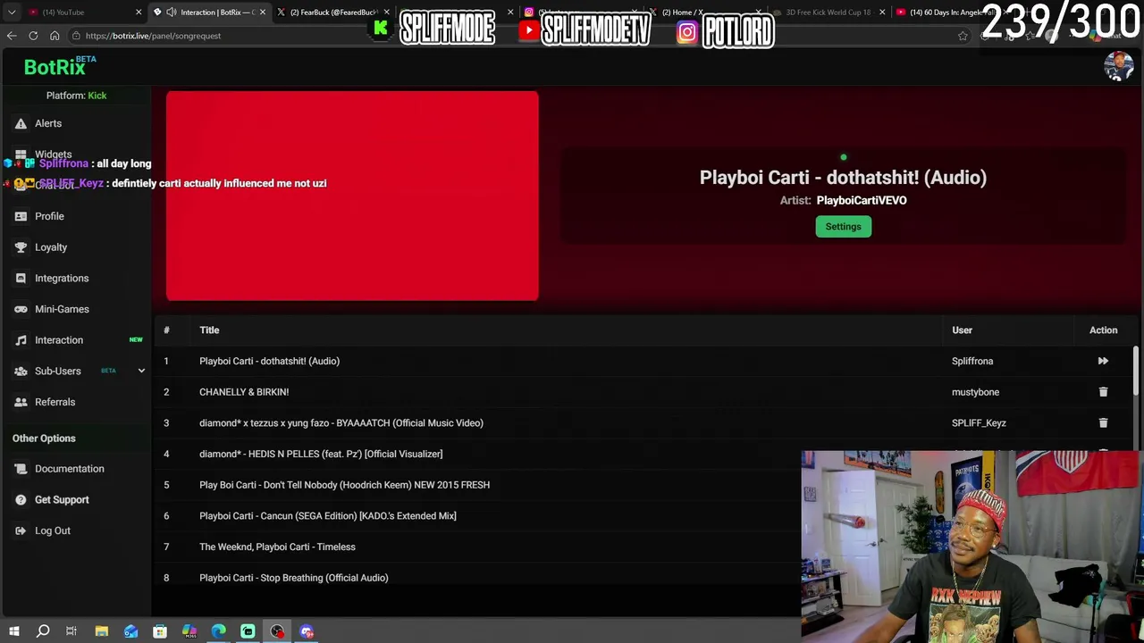Screen dimensions: 1144x643
Task: Click the Referrals people icon
Action: [x=21, y=402]
